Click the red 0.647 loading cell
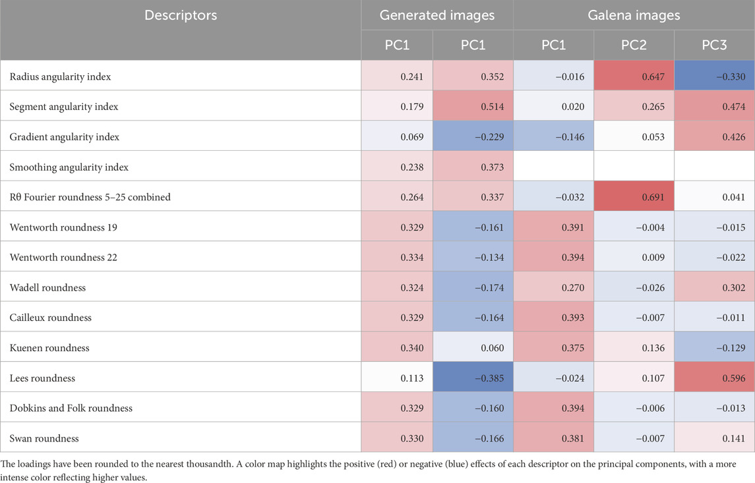Viewport: 755px width, 483px height. click(634, 76)
